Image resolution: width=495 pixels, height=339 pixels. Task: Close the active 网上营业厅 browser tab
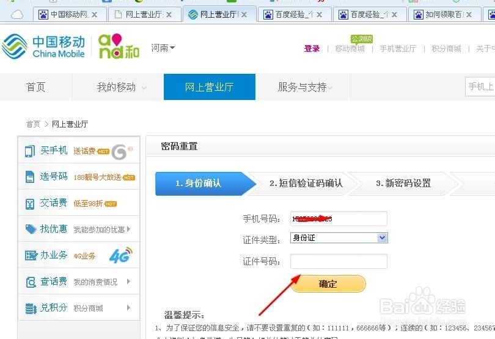click(244, 15)
